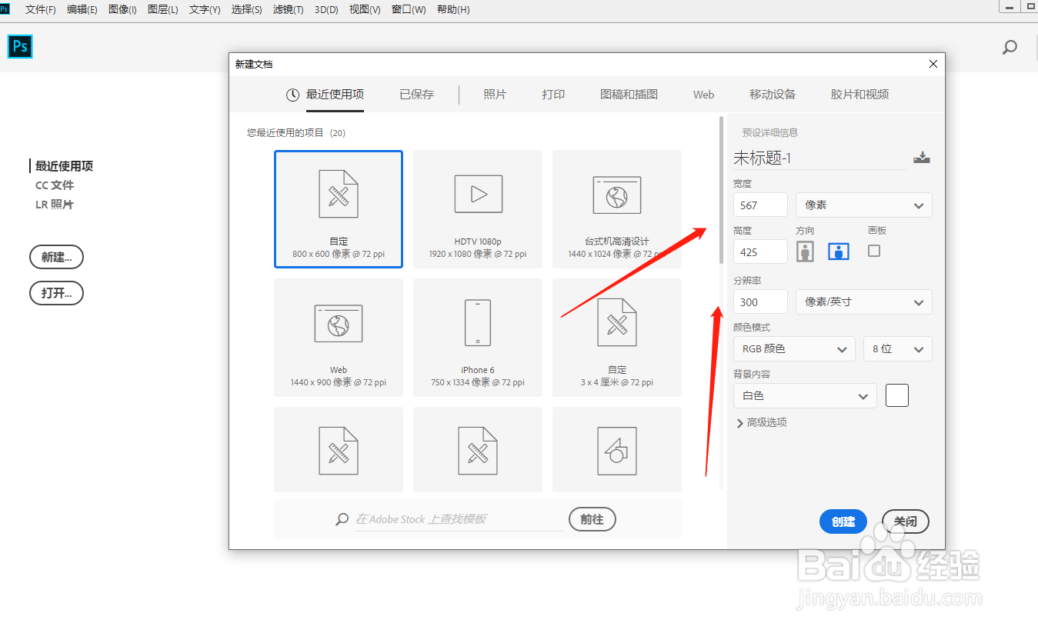This screenshot has height=633, width=1038.
Task: Select the HDTV 1080p preset
Action: pyautogui.click(x=477, y=208)
